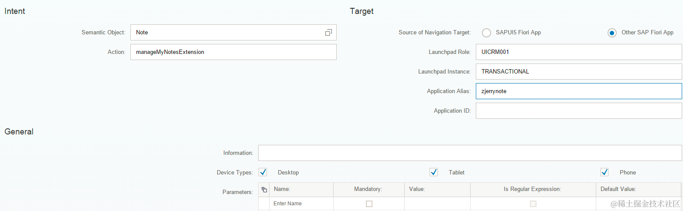The image size is (683, 211).
Task: Click the Semantic Object label
Action: [103, 33]
